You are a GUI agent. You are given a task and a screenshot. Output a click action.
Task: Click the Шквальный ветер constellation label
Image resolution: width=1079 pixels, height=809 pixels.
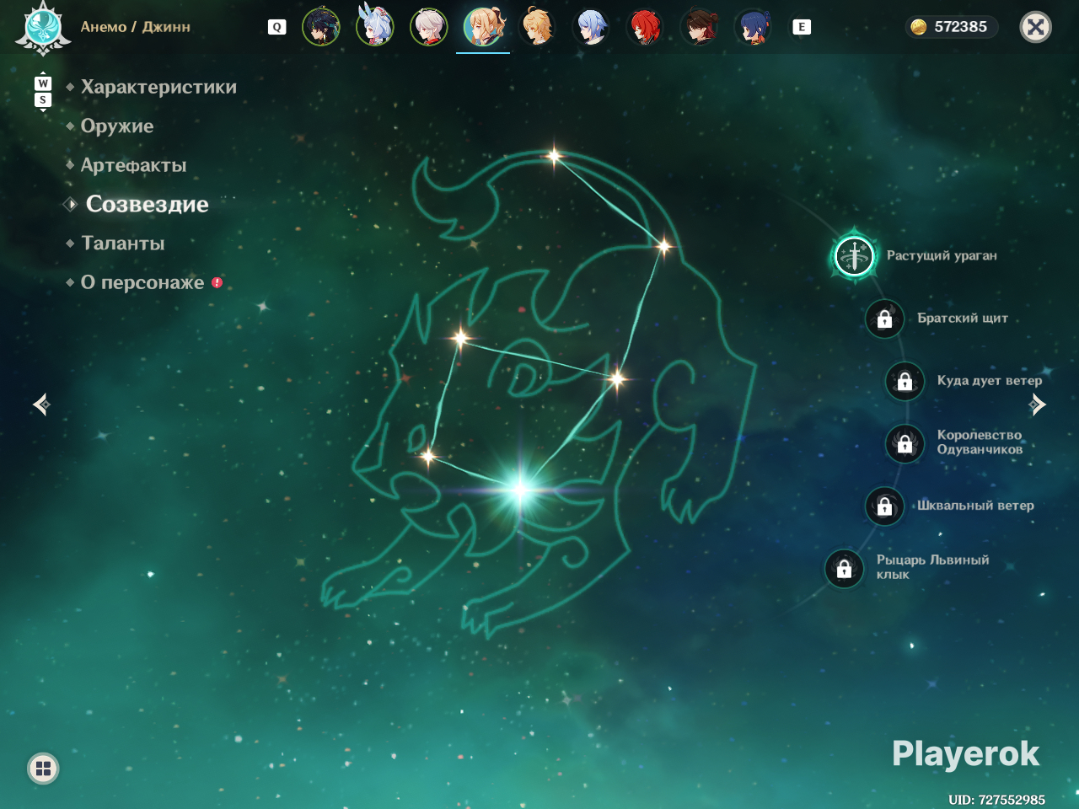click(975, 506)
